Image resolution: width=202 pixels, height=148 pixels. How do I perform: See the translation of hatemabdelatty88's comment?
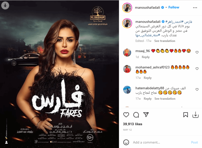pos(165,99)
